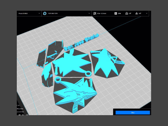Open the extruder 1 material dropdown
This screenshot has height=126, width=168.
tap(66, 13)
